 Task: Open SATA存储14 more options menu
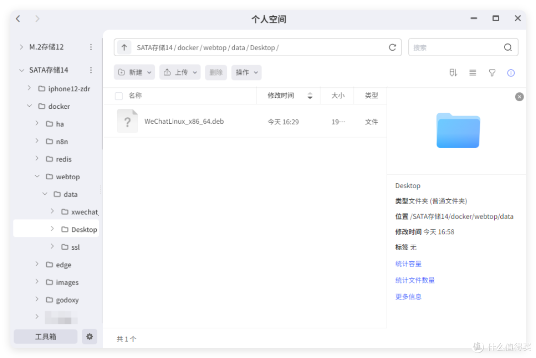click(x=91, y=70)
